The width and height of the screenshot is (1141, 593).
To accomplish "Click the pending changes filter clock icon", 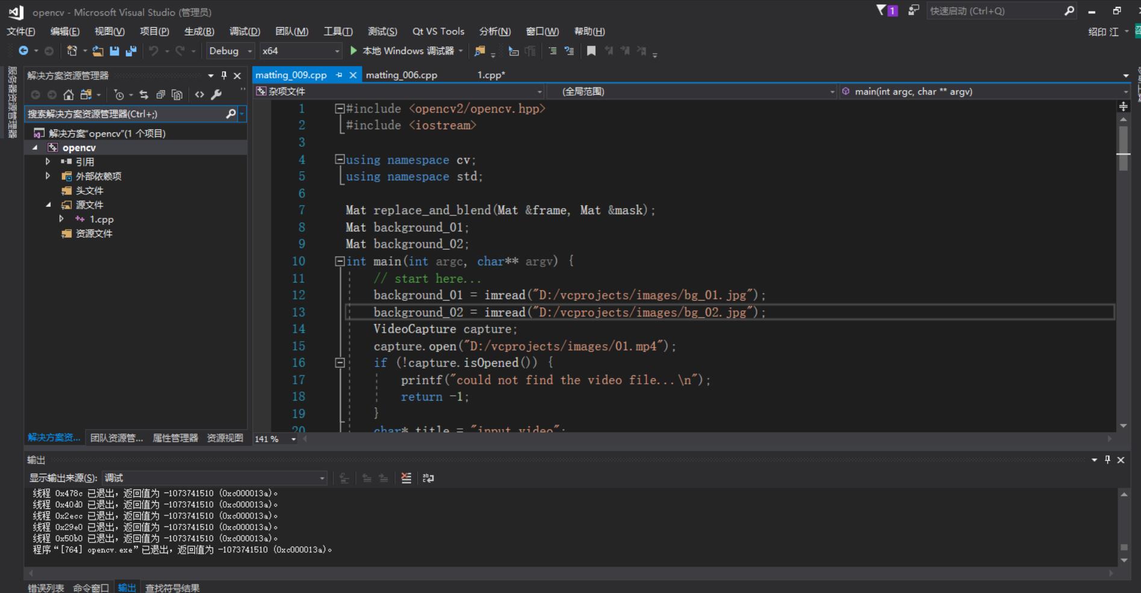I will click(x=119, y=94).
